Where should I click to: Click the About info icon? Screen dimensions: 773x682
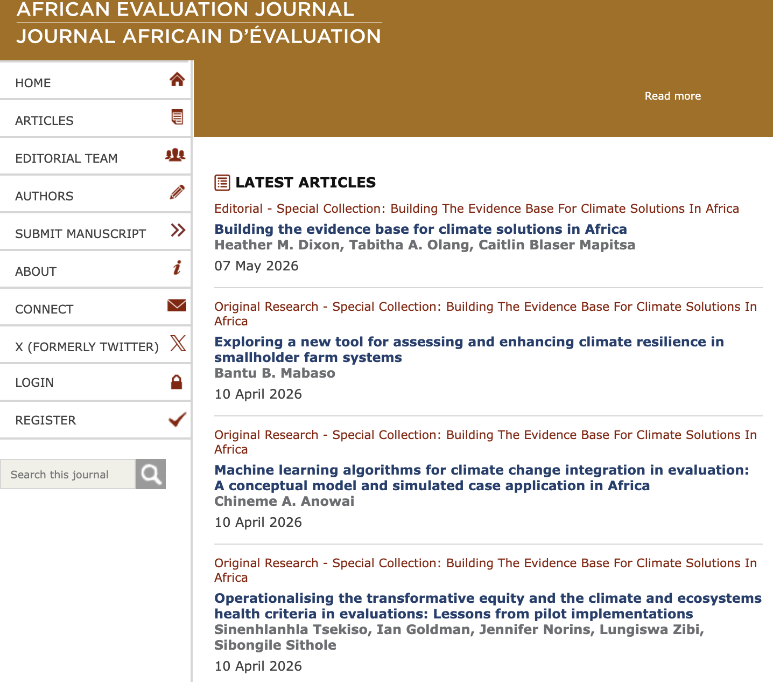pyautogui.click(x=177, y=267)
